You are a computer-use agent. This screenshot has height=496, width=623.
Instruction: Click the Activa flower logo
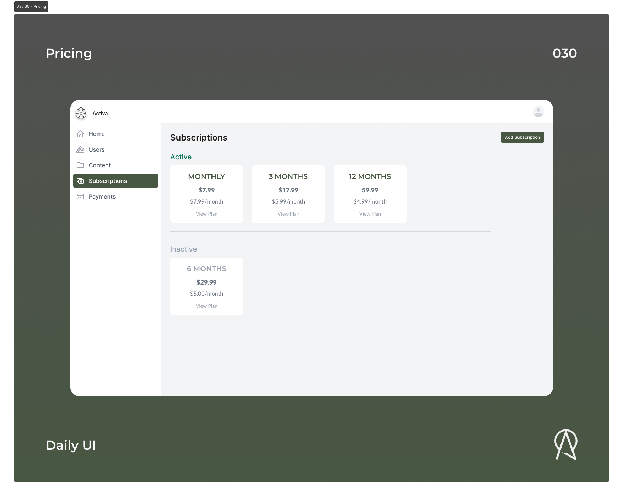pyautogui.click(x=81, y=113)
